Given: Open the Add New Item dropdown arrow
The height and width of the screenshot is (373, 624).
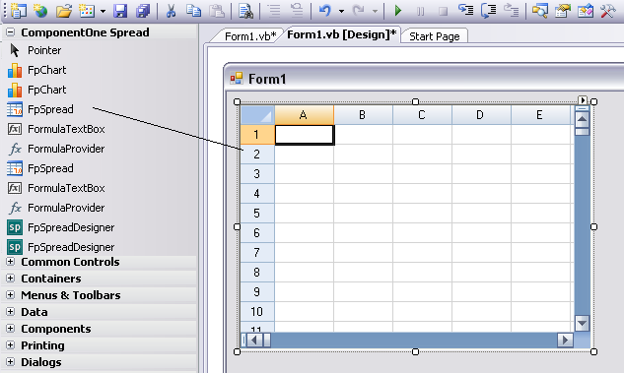Looking at the screenshot, I should click(104, 11).
